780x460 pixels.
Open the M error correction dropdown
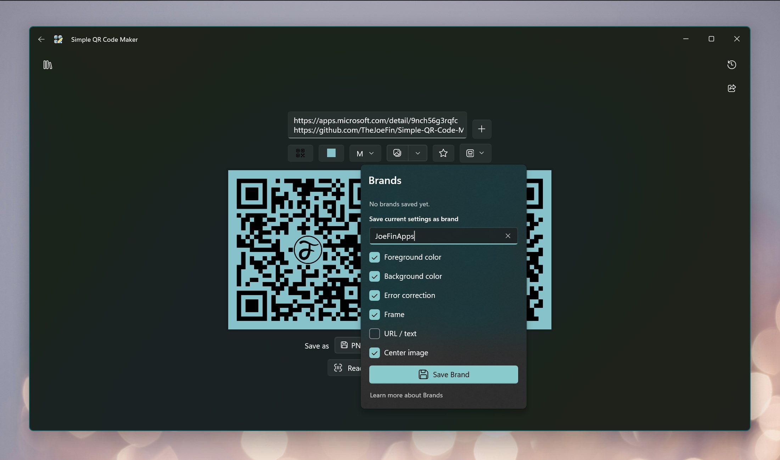365,153
